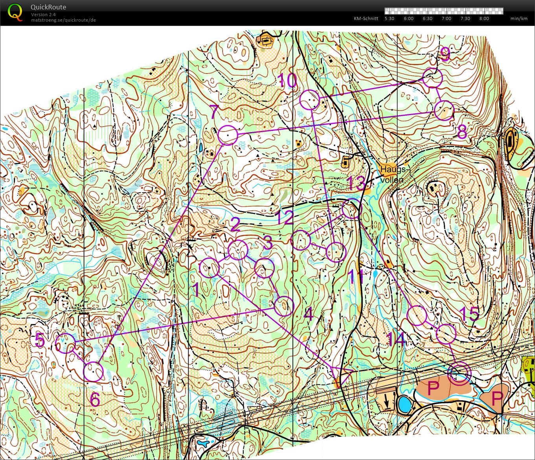Viewport: 535px width, 460px height.
Task: Click the blue pond near parking area
Action: tap(404, 404)
